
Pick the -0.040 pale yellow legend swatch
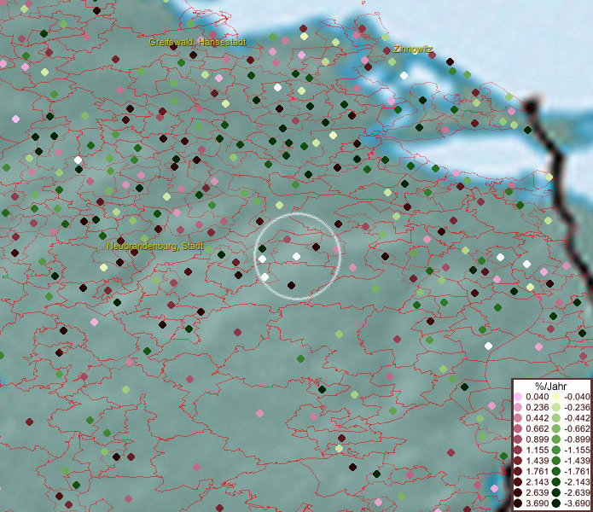pyautogui.click(x=555, y=397)
